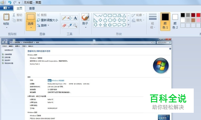Choose the Oval shape
The width and height of the screenshot is (201, 120).
tap(105, 16)
